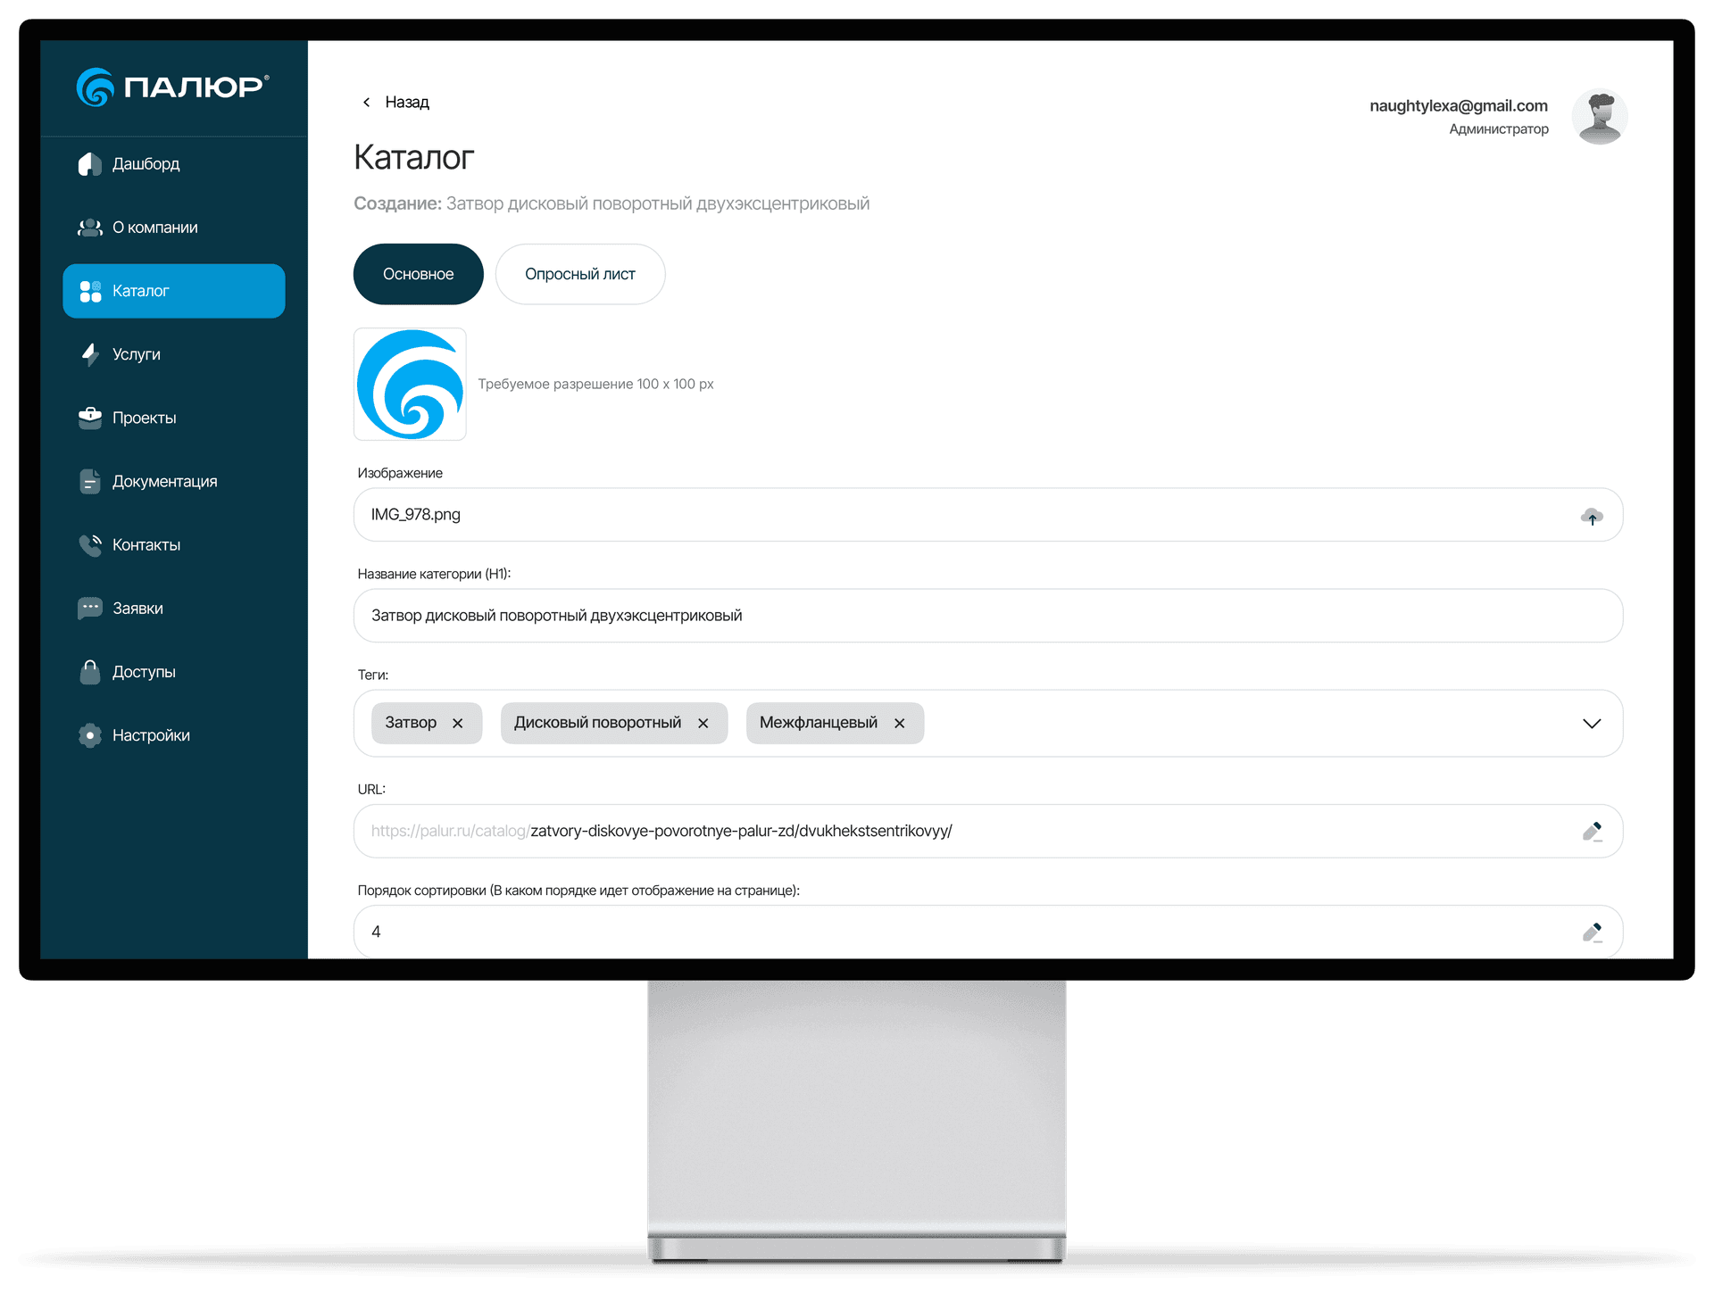Screen dimensions: 1714x1293
Task: Open Настройки with the gear icon
Action: 150,735
